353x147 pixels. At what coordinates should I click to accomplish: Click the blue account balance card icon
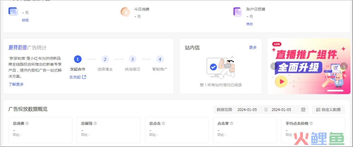click(13, 12)
